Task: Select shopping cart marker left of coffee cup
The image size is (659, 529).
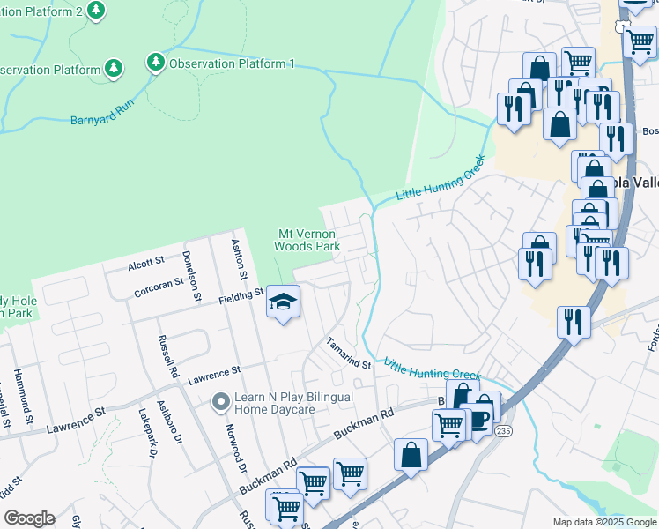Action: (x=449, y=426)
